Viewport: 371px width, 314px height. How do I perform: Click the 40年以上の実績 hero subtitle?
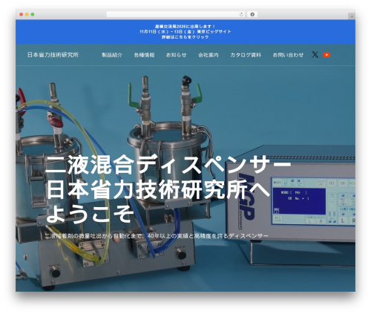click(x=157, y=236)
